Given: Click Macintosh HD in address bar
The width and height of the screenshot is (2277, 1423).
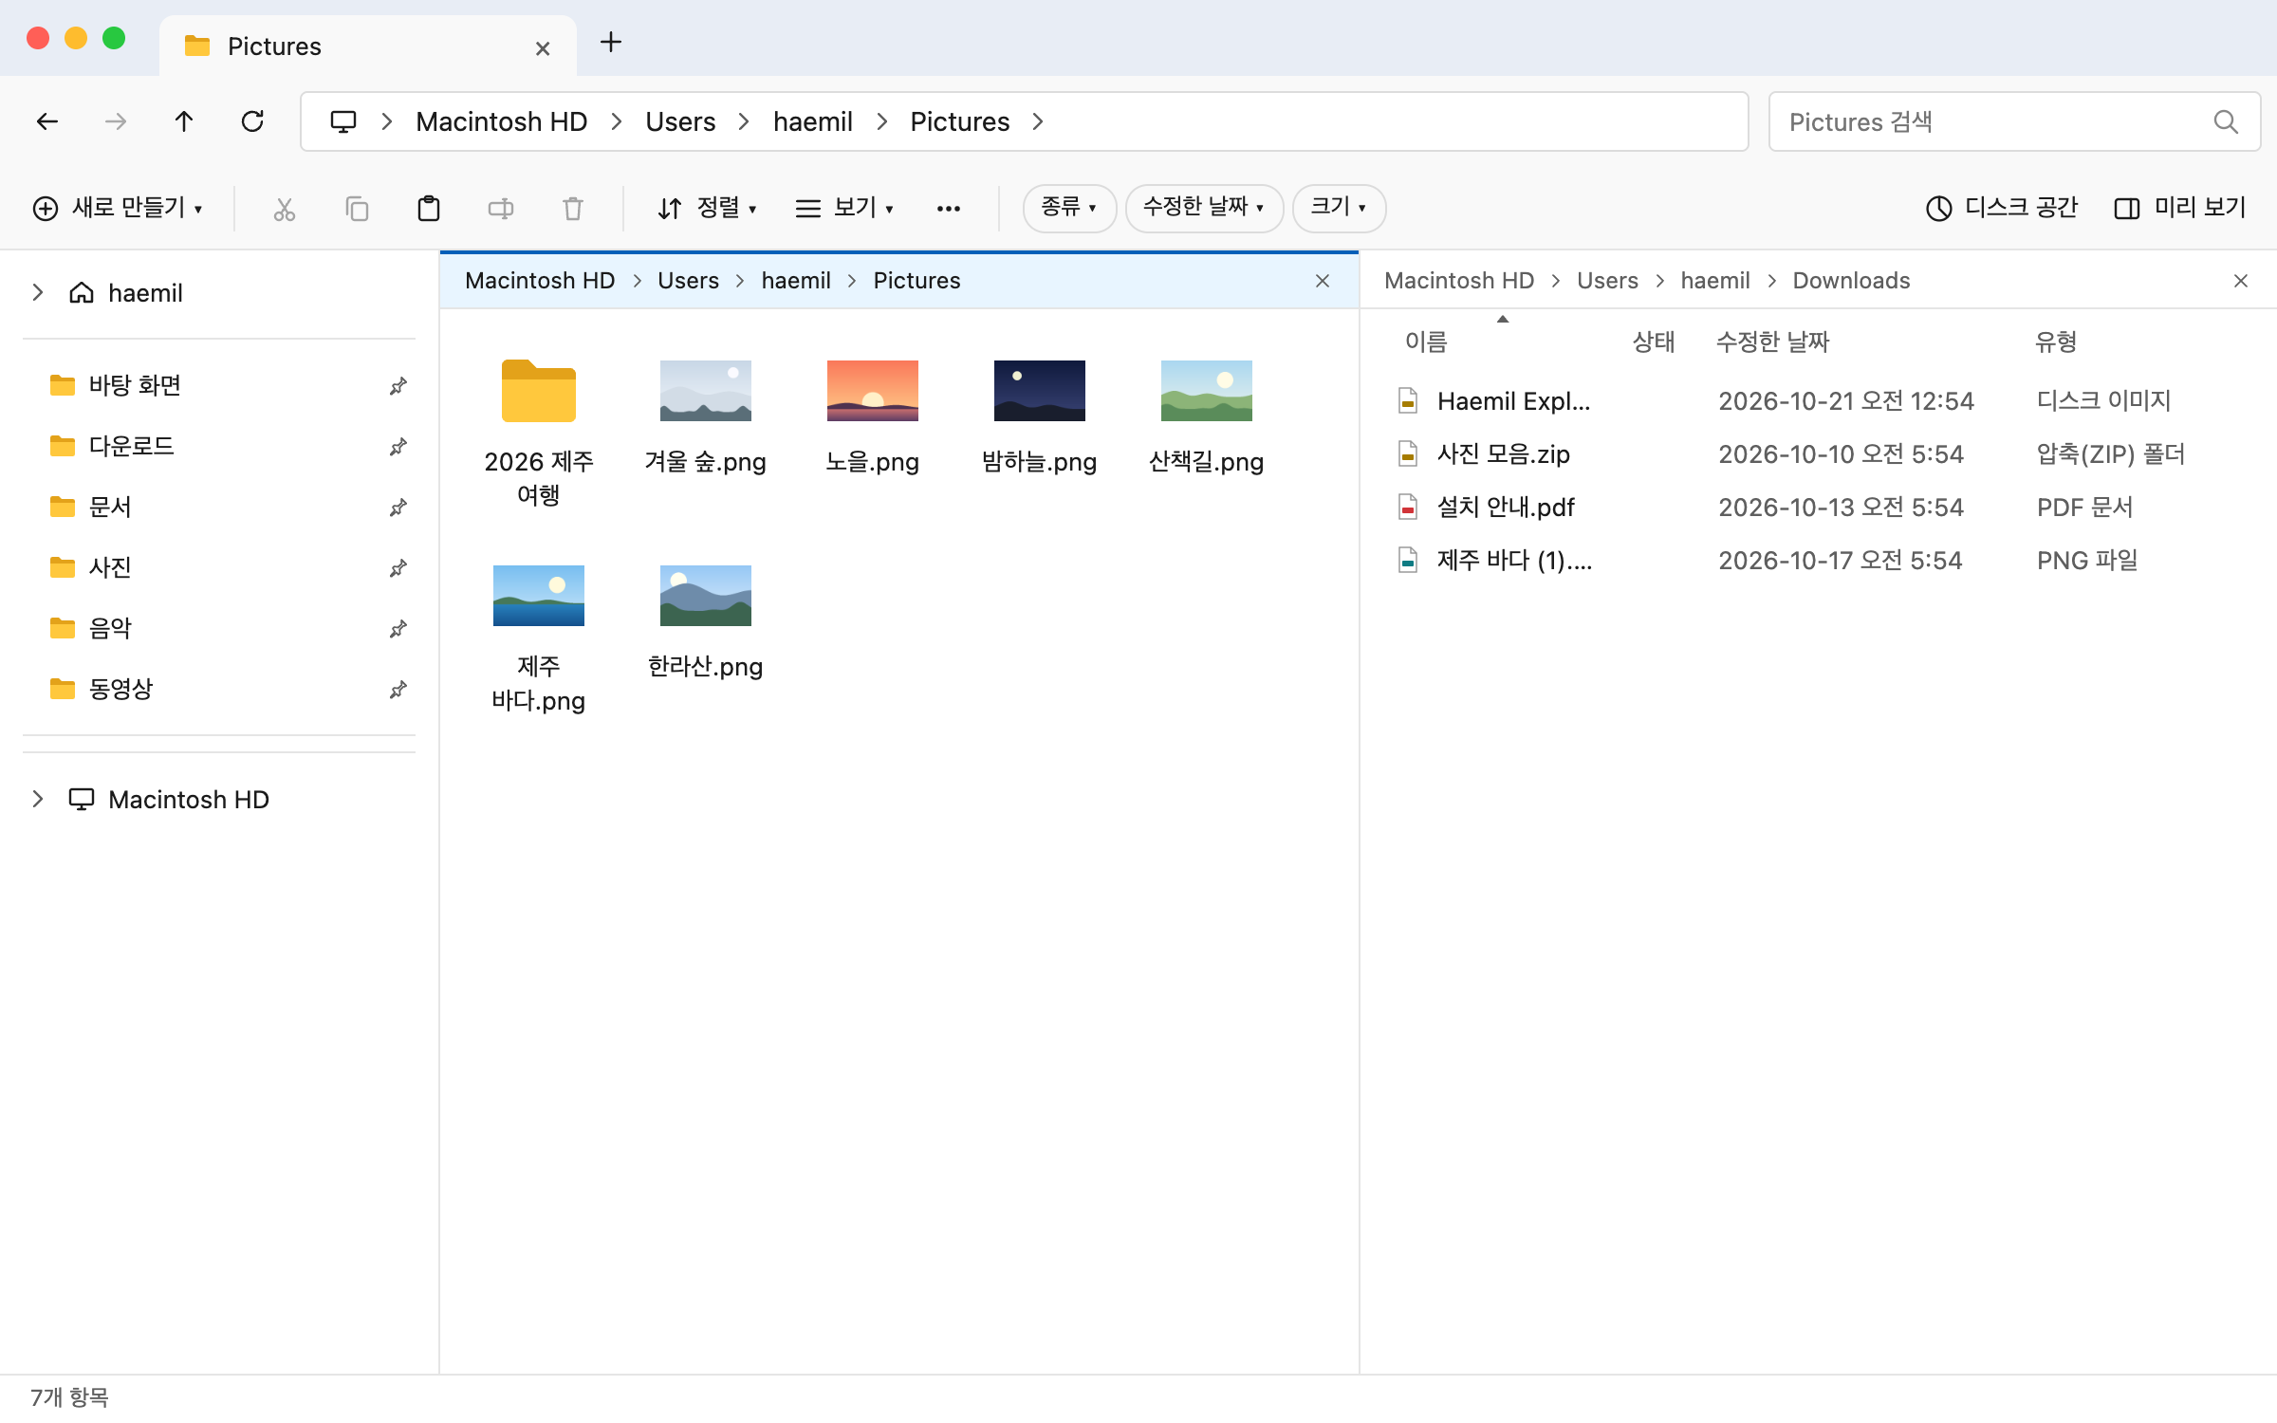Looking at the screenshot, I should [x=501, y=121].
